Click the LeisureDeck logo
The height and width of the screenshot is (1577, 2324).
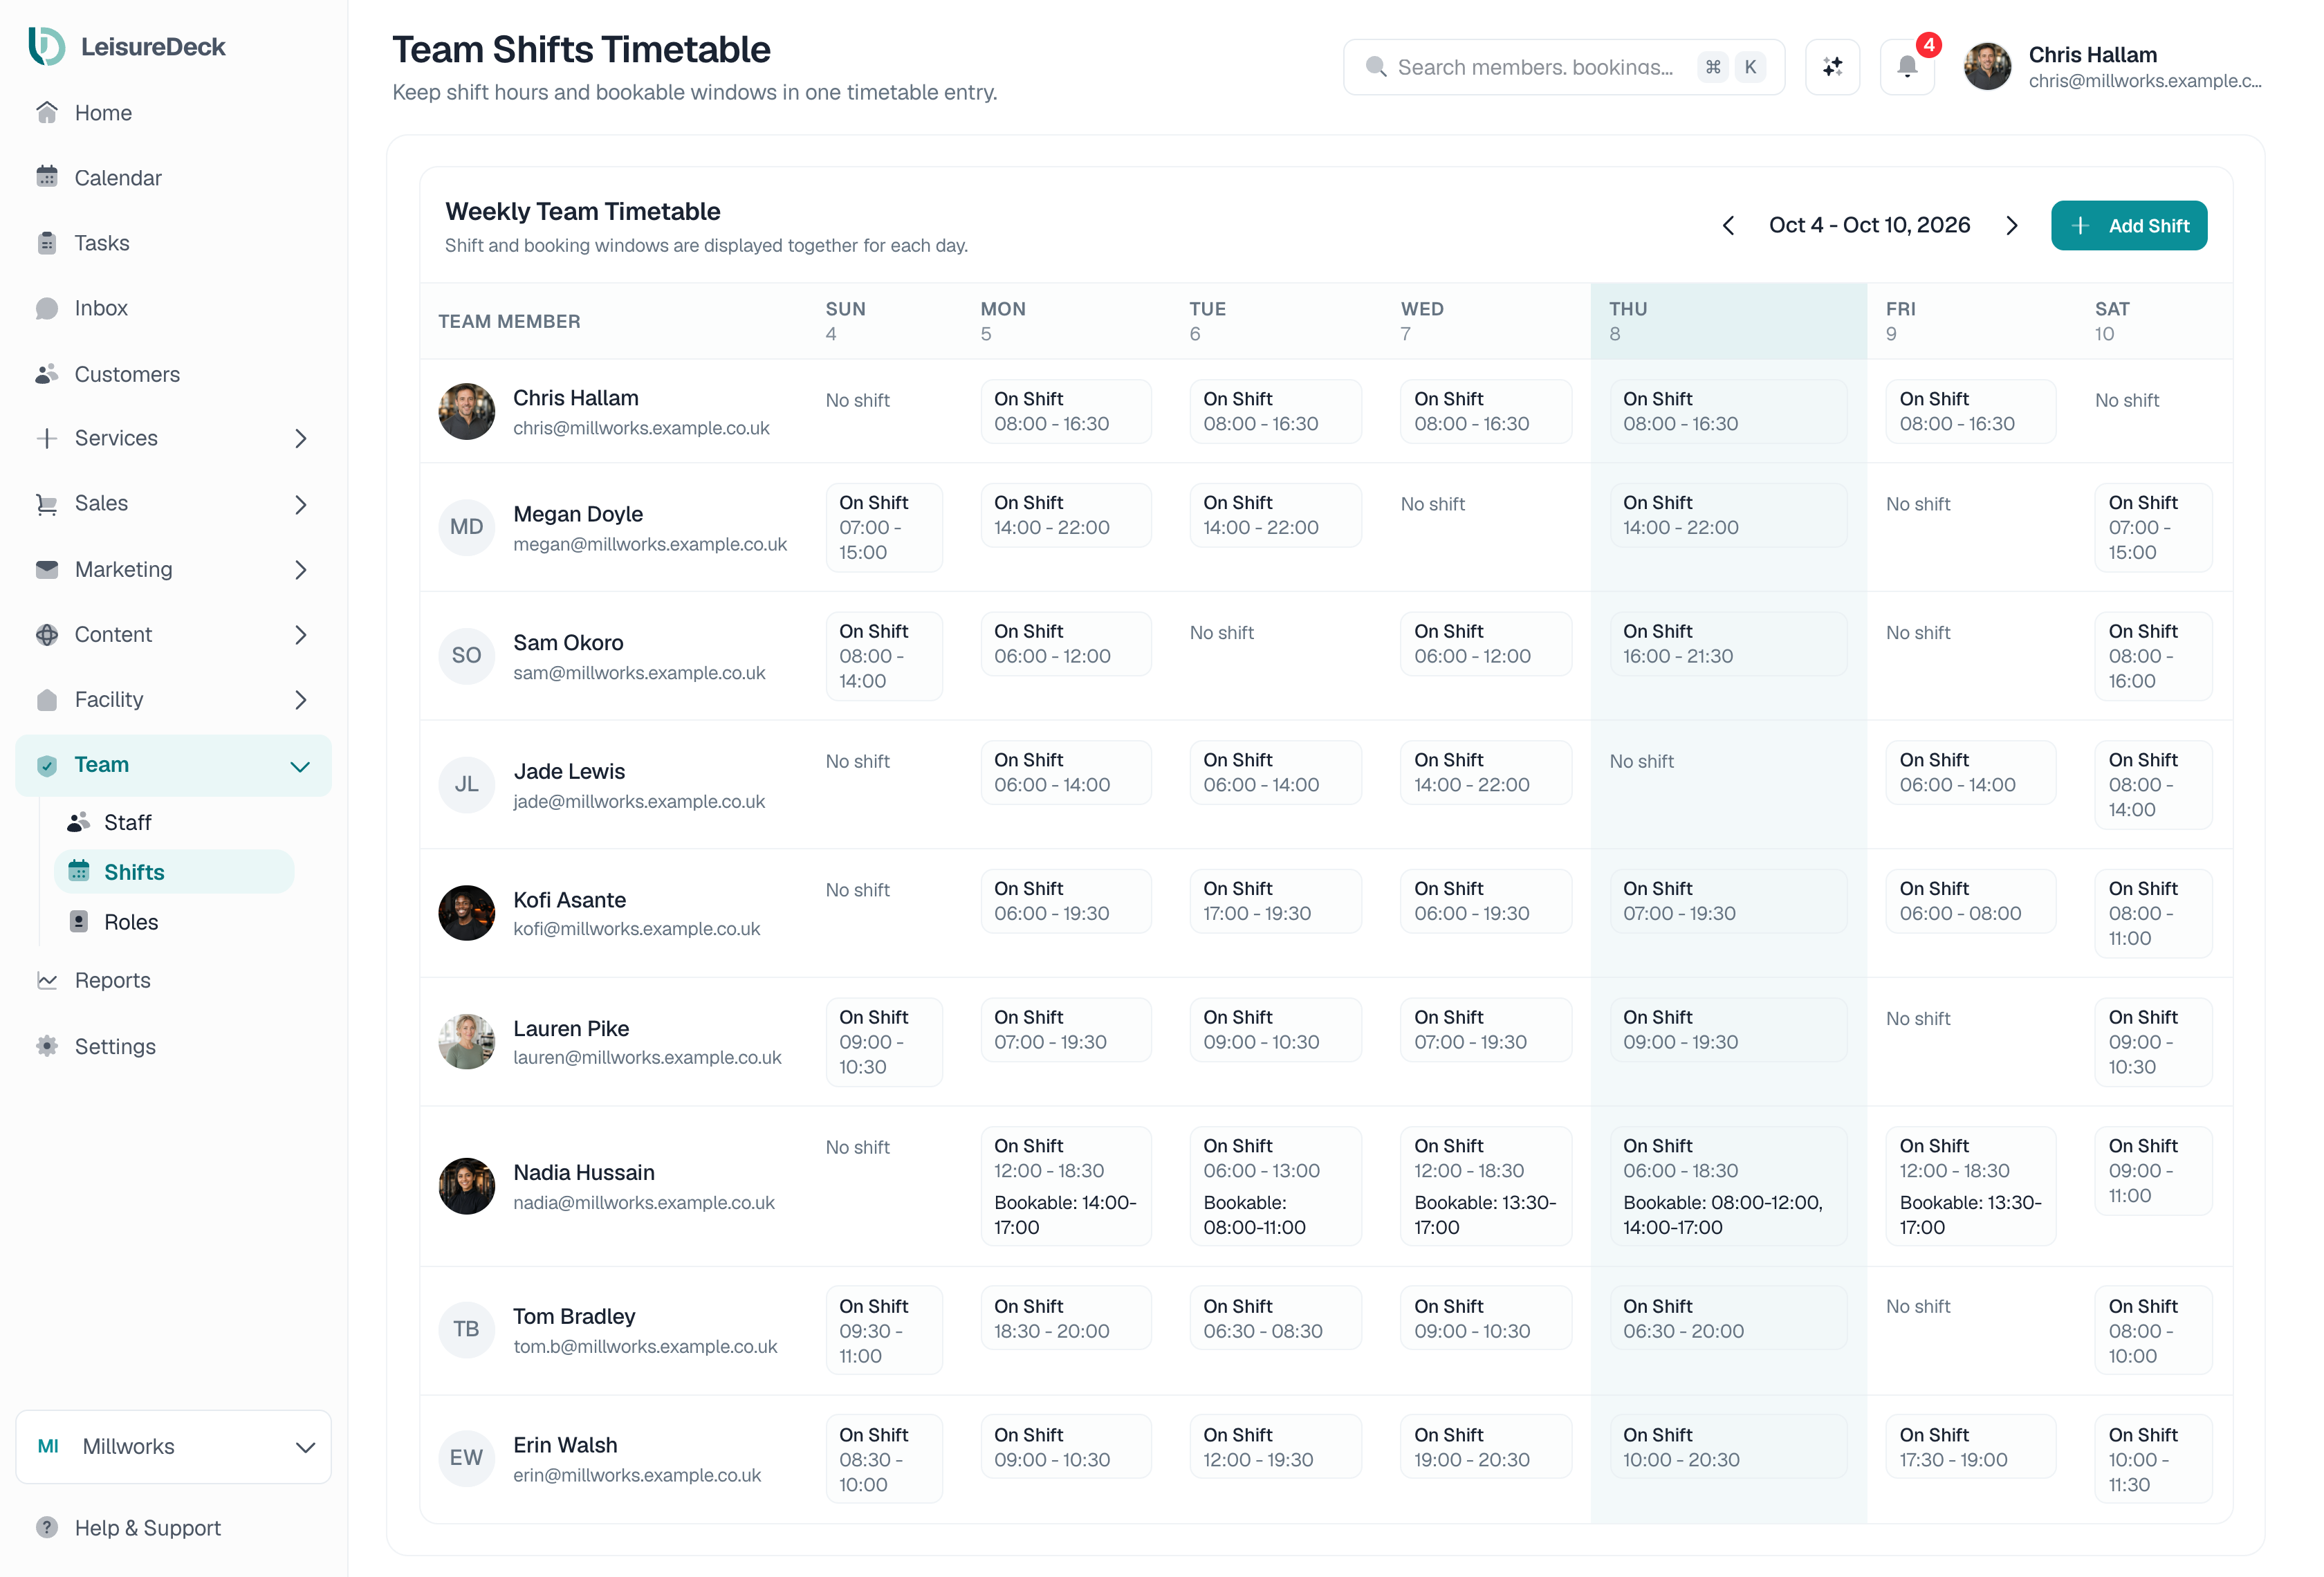click(127, 47)
